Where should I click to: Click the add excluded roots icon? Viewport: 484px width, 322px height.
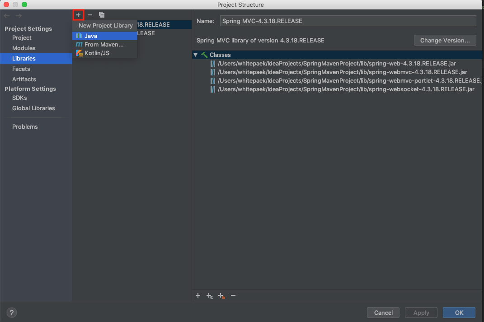pyautogui.click(x=221, y=296)
